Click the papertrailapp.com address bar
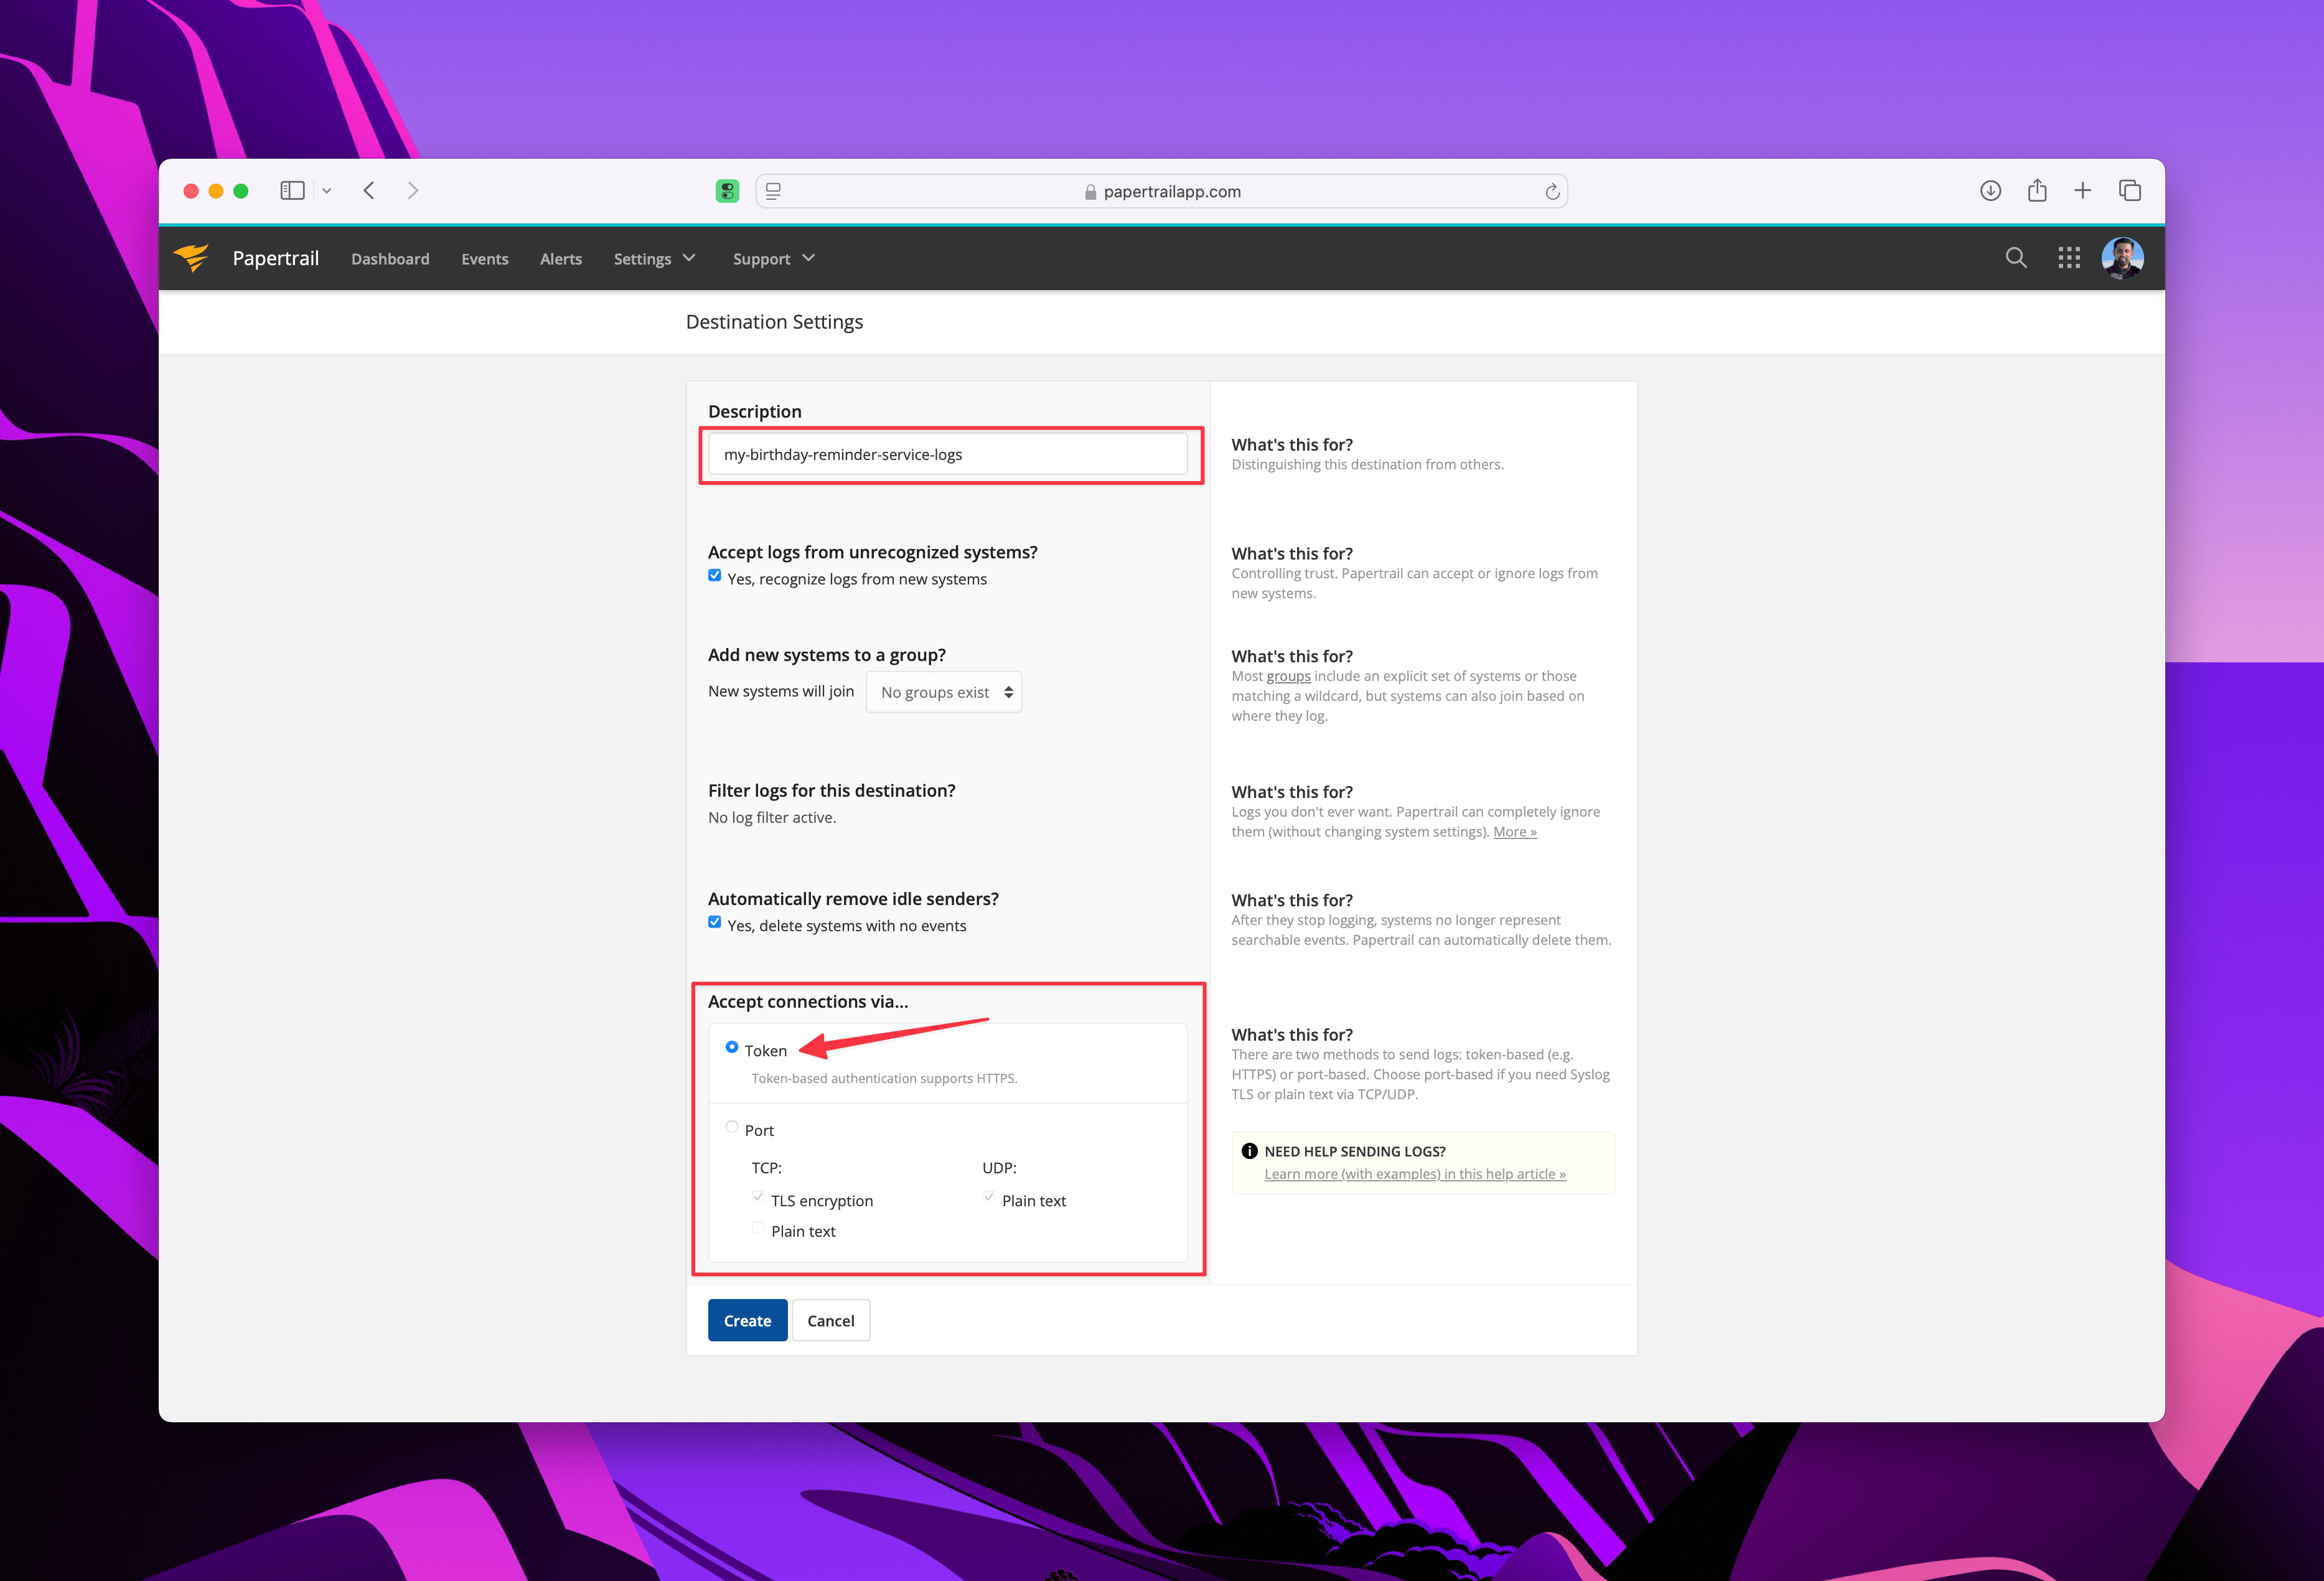This screenshot has width=2324, height=1581. point(1161,191)
